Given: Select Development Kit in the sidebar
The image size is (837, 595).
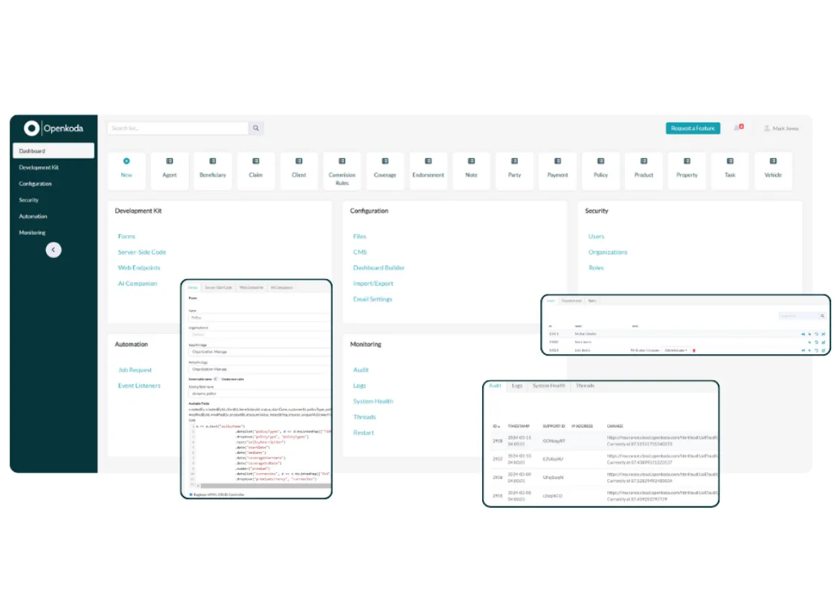Looking at the screenshot, I should [x=39, y=167].
